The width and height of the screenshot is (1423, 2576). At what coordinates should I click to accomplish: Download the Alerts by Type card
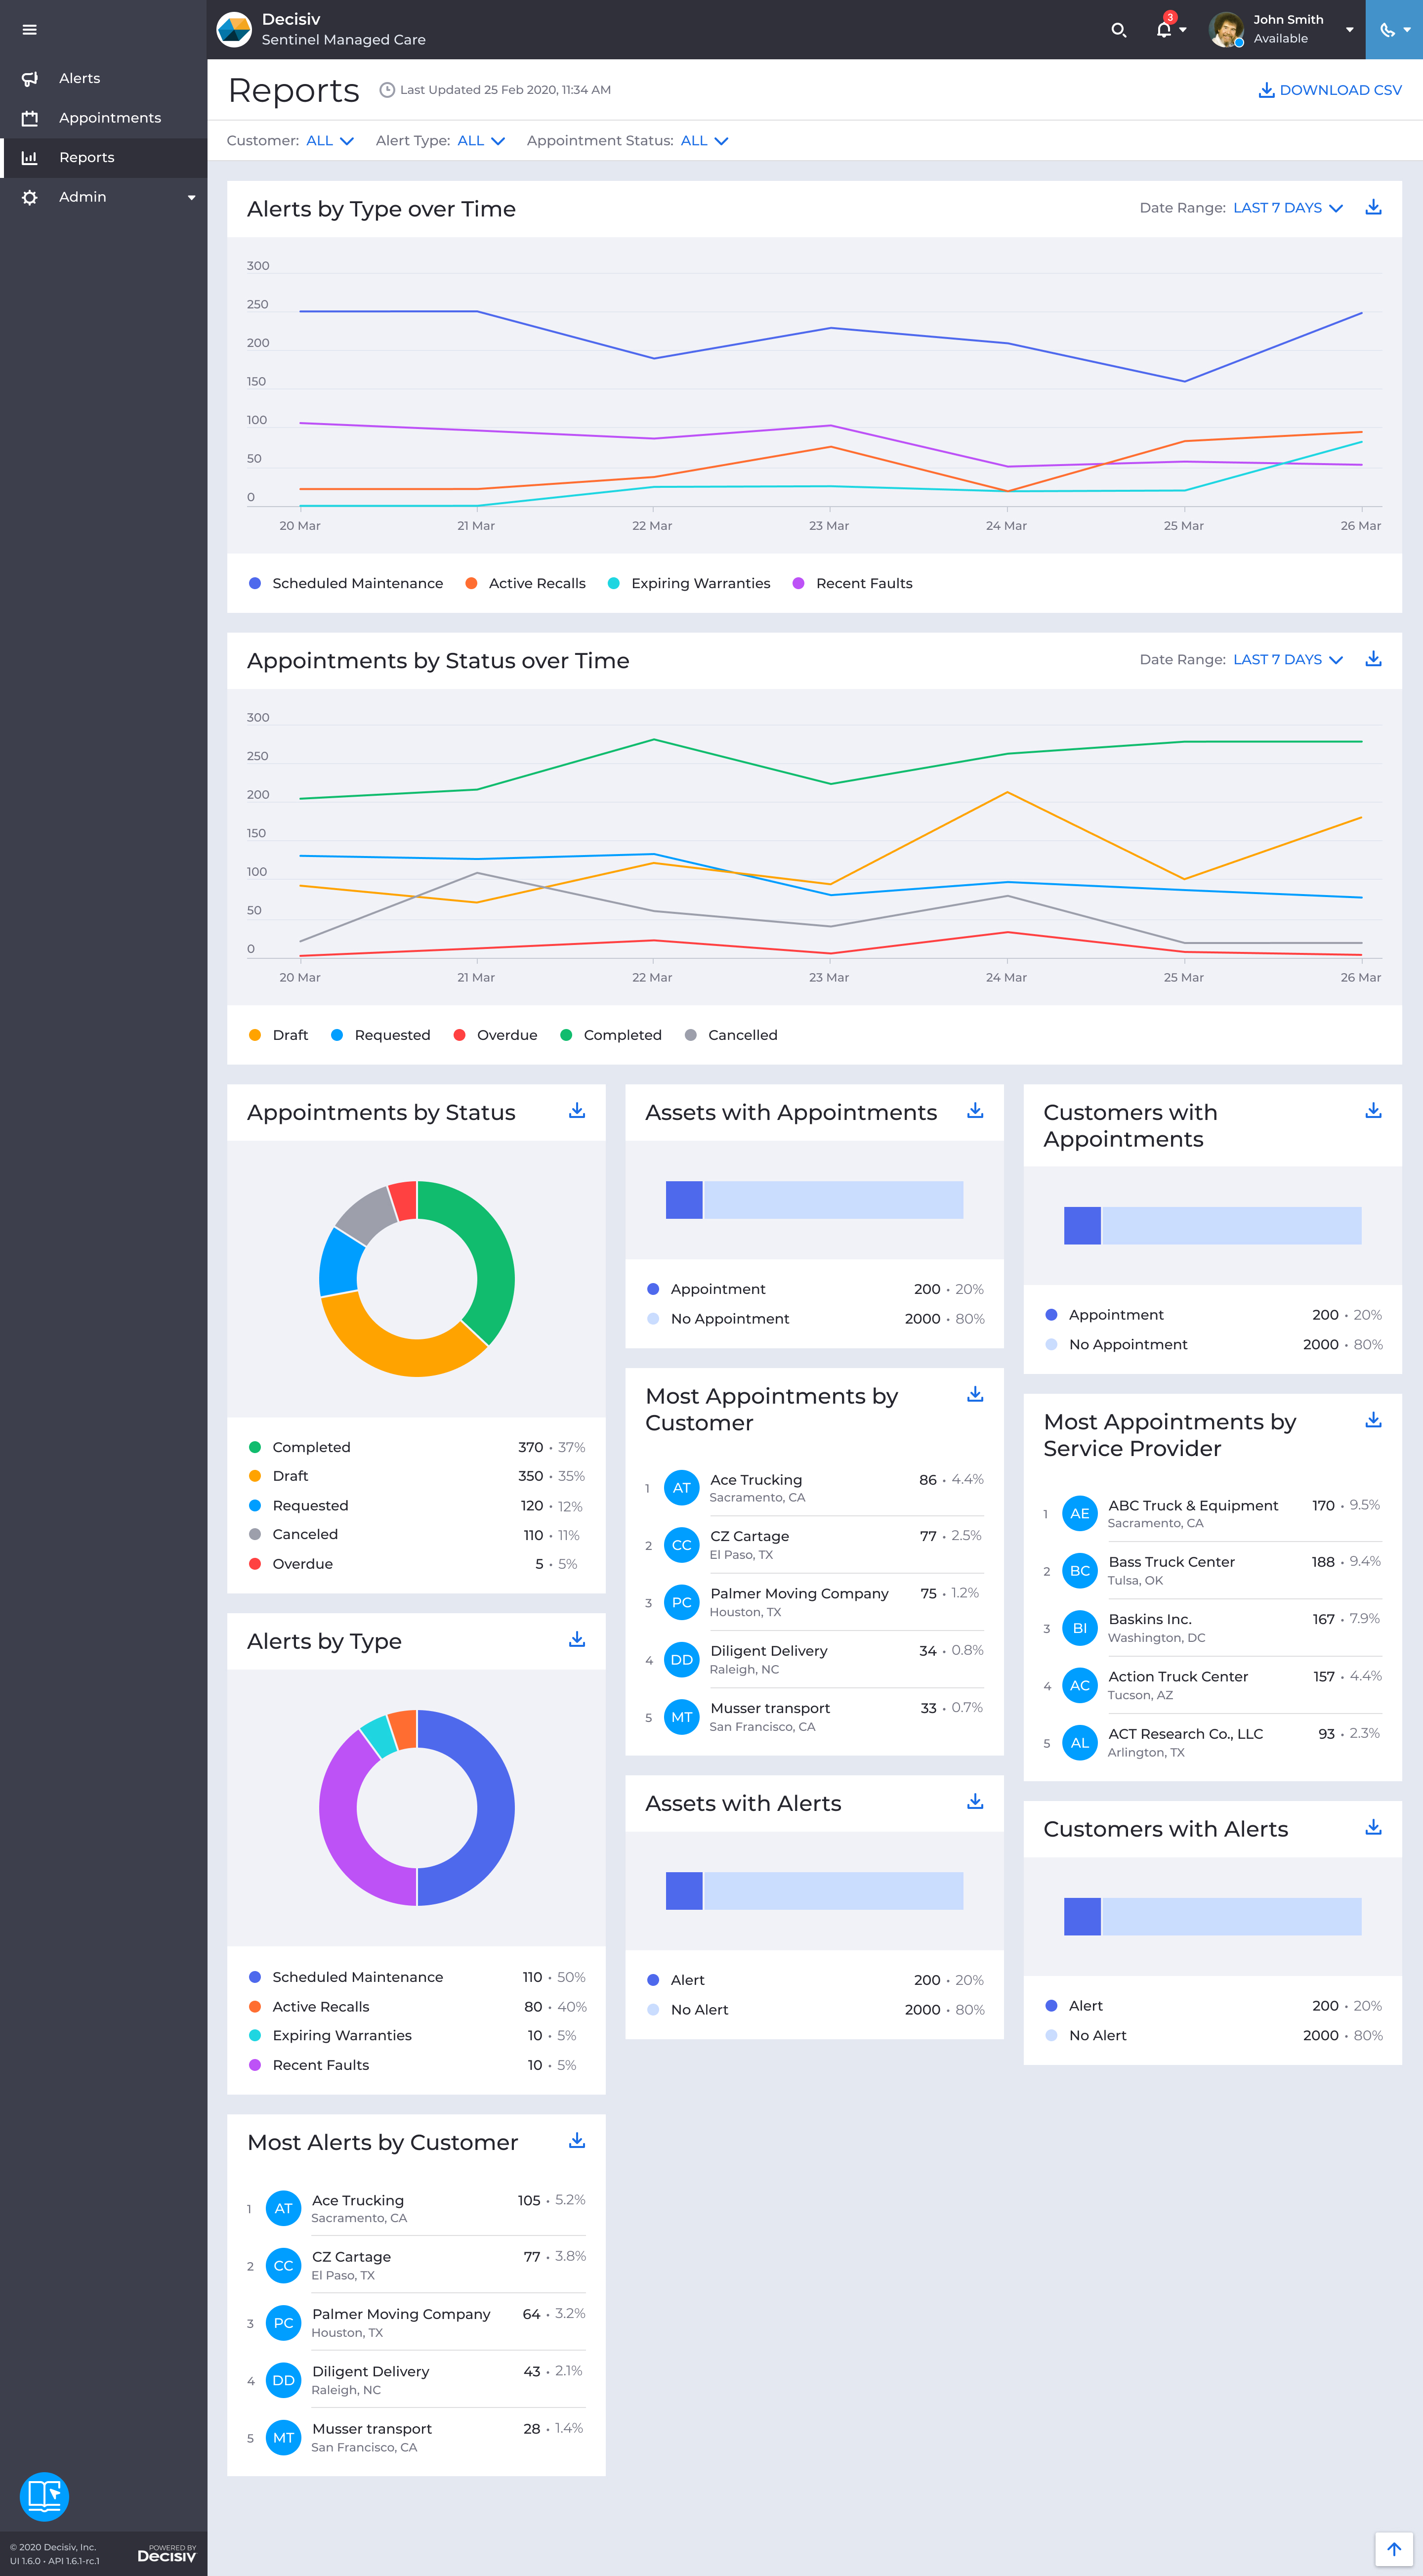coord(577,1639)
